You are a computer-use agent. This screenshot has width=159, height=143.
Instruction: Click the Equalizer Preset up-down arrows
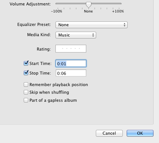coord(124,25)
